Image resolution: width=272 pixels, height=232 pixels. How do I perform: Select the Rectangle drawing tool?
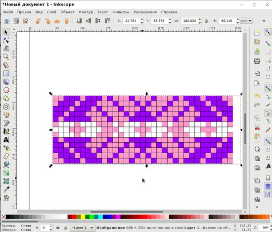pos(6,73)
